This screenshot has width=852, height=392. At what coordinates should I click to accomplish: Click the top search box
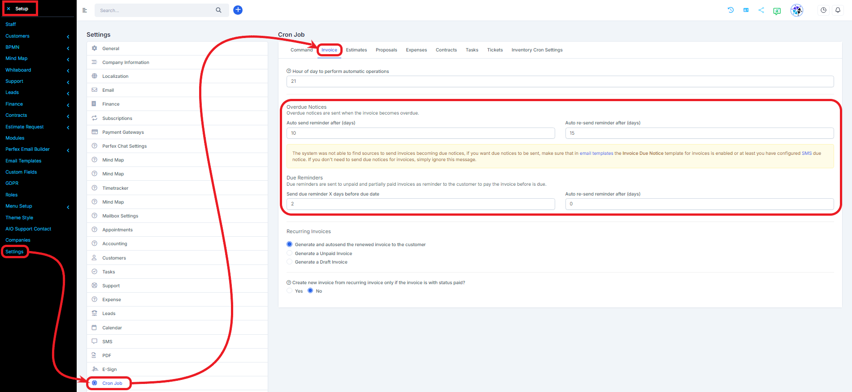[x=155, y=10]
